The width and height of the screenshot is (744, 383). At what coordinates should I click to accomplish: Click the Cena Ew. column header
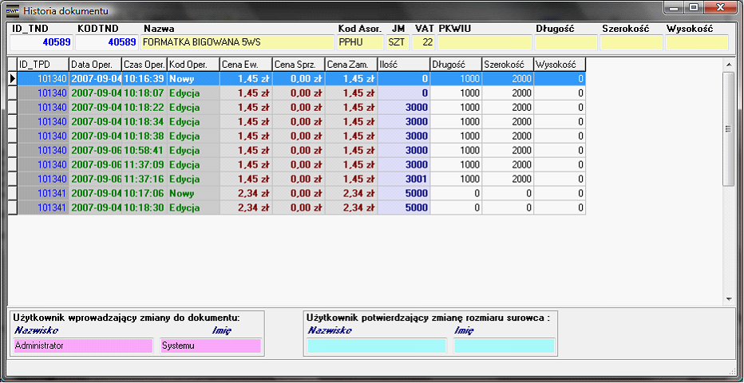[x=245, y=64]
